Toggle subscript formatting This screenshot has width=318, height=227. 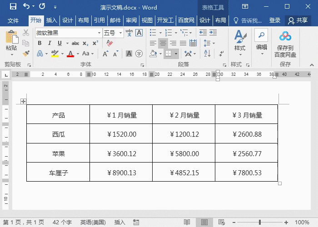click(85, 43)
